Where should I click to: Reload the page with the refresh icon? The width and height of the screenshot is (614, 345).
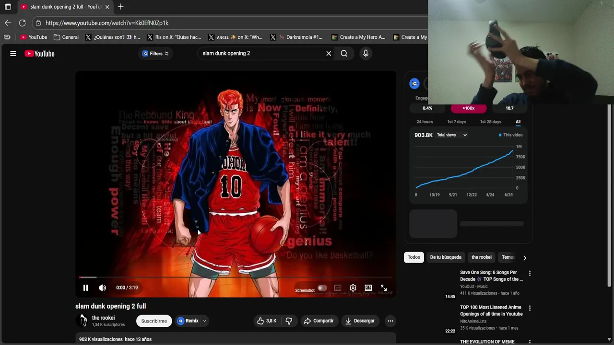pos(22,23)
